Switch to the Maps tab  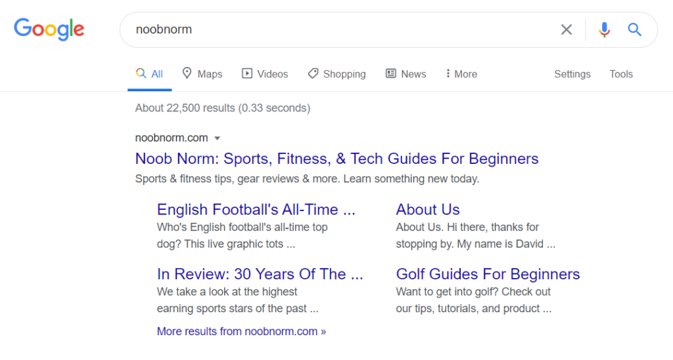202,74
